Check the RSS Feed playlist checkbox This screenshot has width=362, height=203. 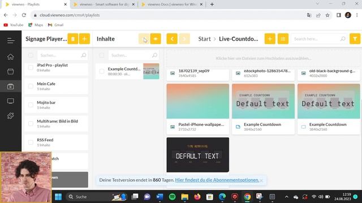(31, 142)
